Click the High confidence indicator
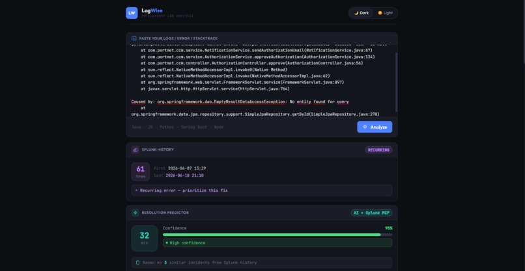Image resolution: width=525 pixels, height=271 pixels. click(x=277, y=243)
